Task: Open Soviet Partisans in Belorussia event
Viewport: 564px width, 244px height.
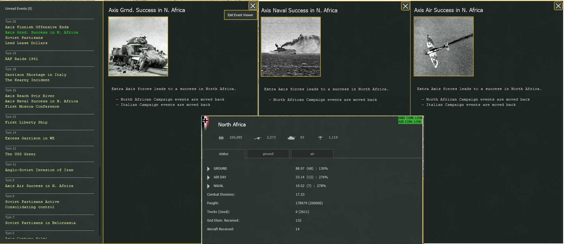Action: (40, 223)
